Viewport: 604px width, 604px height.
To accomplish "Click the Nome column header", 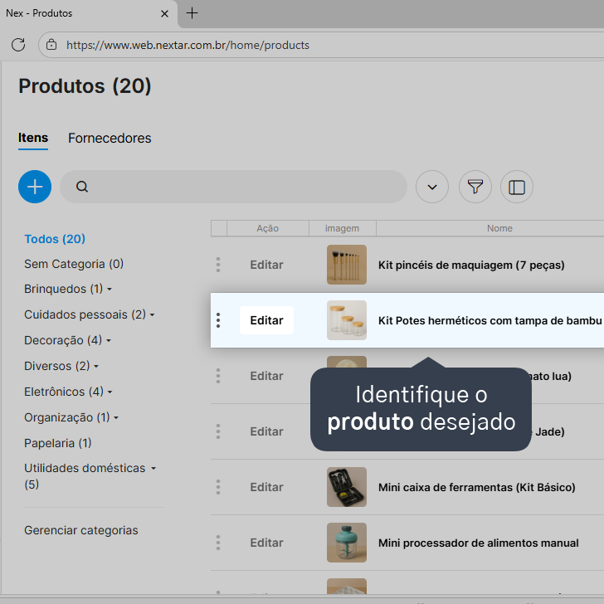I will pos(499,228).
